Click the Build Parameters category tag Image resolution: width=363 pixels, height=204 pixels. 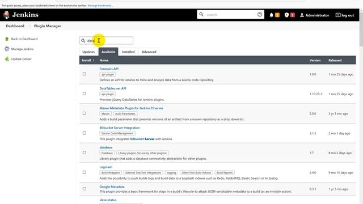pyautogui.click(x=125, y=114)
